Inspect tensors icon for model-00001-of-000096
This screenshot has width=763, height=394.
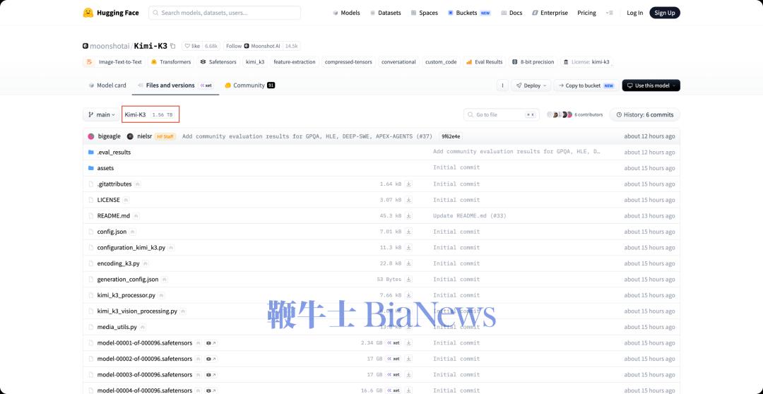tap(211, 343)
